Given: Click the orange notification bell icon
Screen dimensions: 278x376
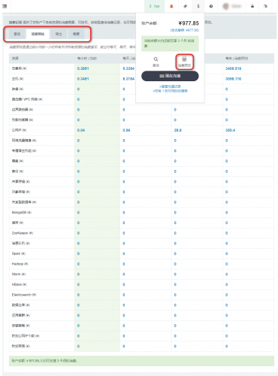Looking at the screenshot, I should click(x=171, y=6).
